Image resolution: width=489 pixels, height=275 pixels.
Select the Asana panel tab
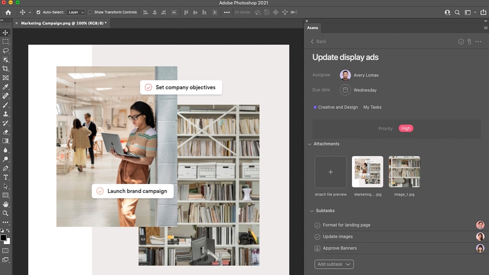(312, 28)
